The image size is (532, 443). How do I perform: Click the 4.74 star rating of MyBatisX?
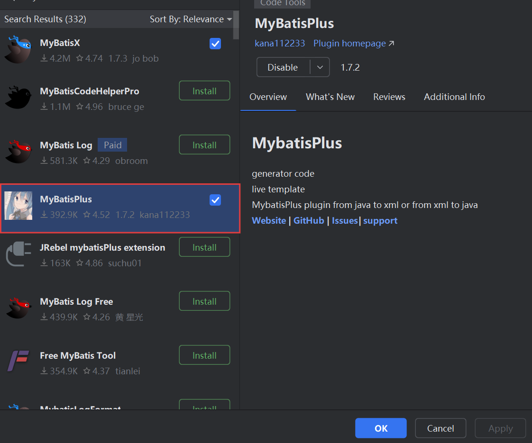point(90,59)
